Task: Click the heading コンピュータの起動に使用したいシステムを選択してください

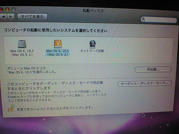Action: pyautogui.click(x=56, y=30)
